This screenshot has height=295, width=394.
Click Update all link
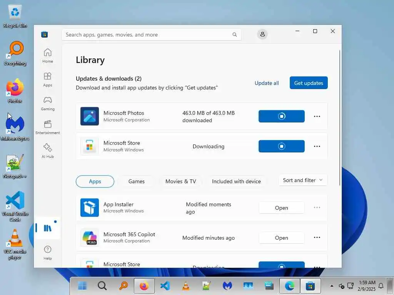267,83
